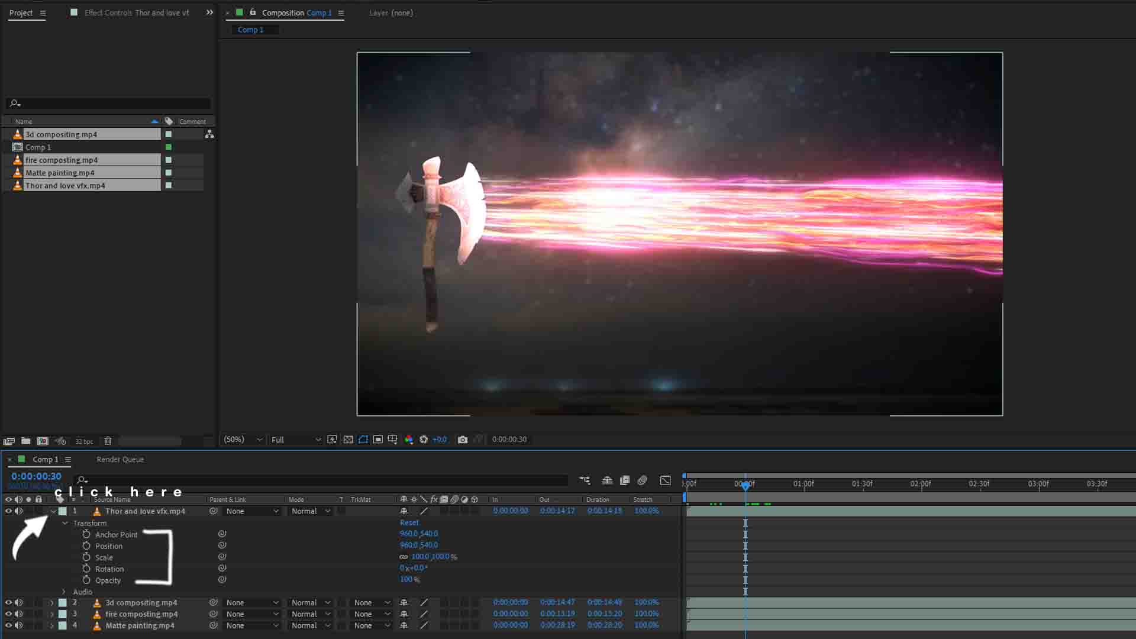The image size is (1136, 639).
Task: Click the current time display 0:00:00:30
Action: 35,476
